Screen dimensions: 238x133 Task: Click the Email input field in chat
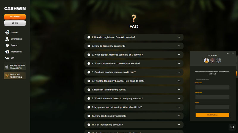pos(212,107)
